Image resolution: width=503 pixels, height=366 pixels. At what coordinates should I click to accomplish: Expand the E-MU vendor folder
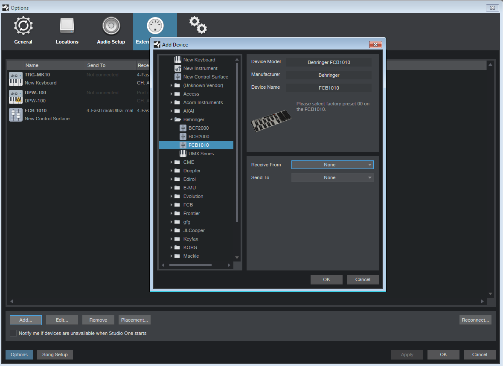(172, 188)
